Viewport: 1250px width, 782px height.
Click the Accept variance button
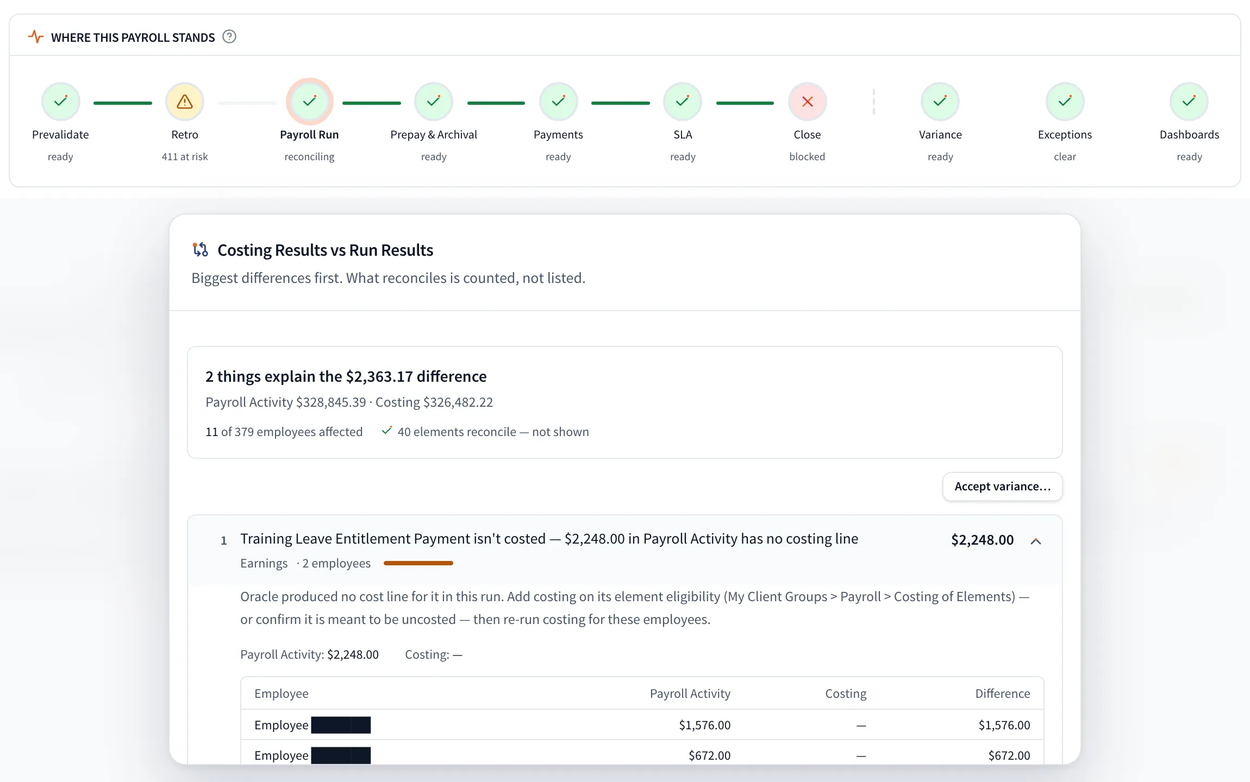(x=1002, y=487)
